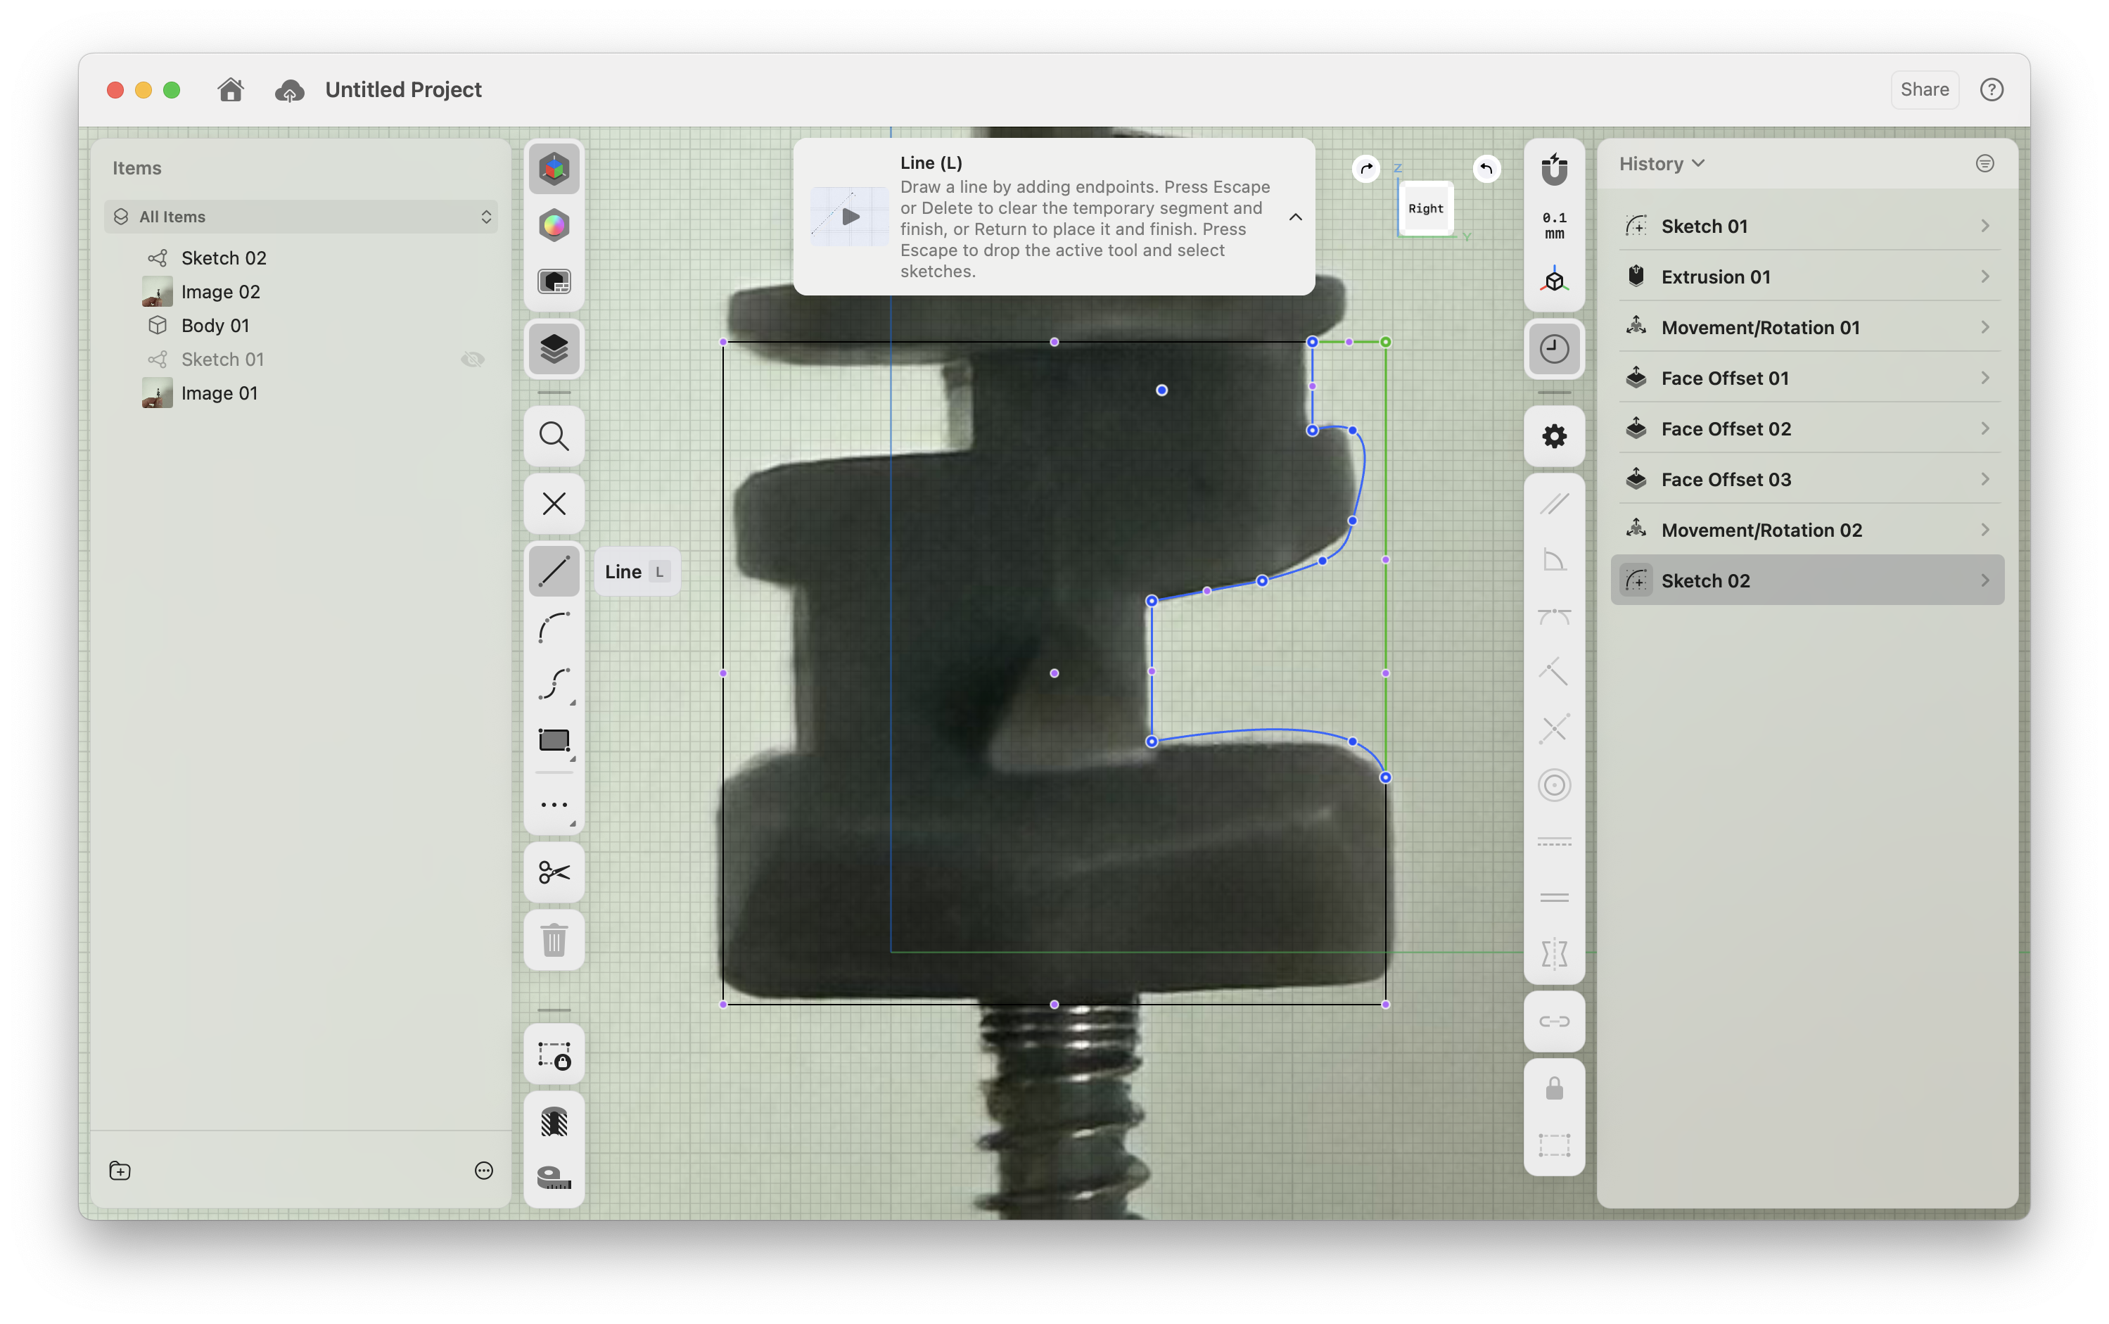Click the Share button
This screenshot has height=1324, width=2109.
[x=1923, y=89]
